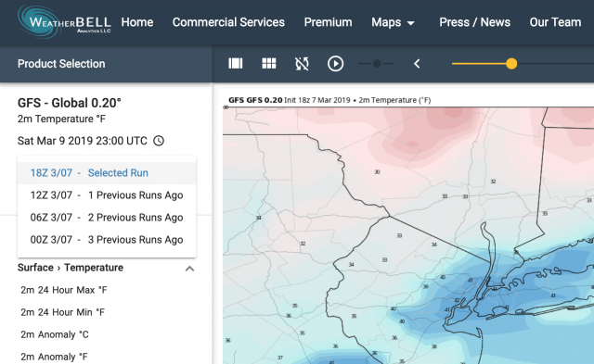Step back with the left chevron arrow

(x=417, y=64)
